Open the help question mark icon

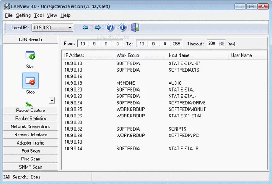(x=110, y=27)
